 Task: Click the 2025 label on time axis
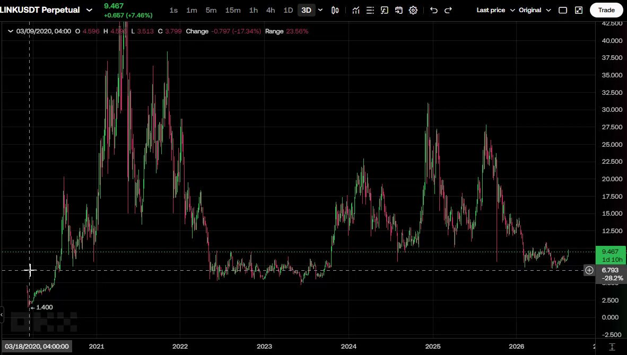pyautogui.click(x=433, y=346)
